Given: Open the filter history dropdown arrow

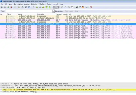Looking at the screenshot, I should [53, 11].
